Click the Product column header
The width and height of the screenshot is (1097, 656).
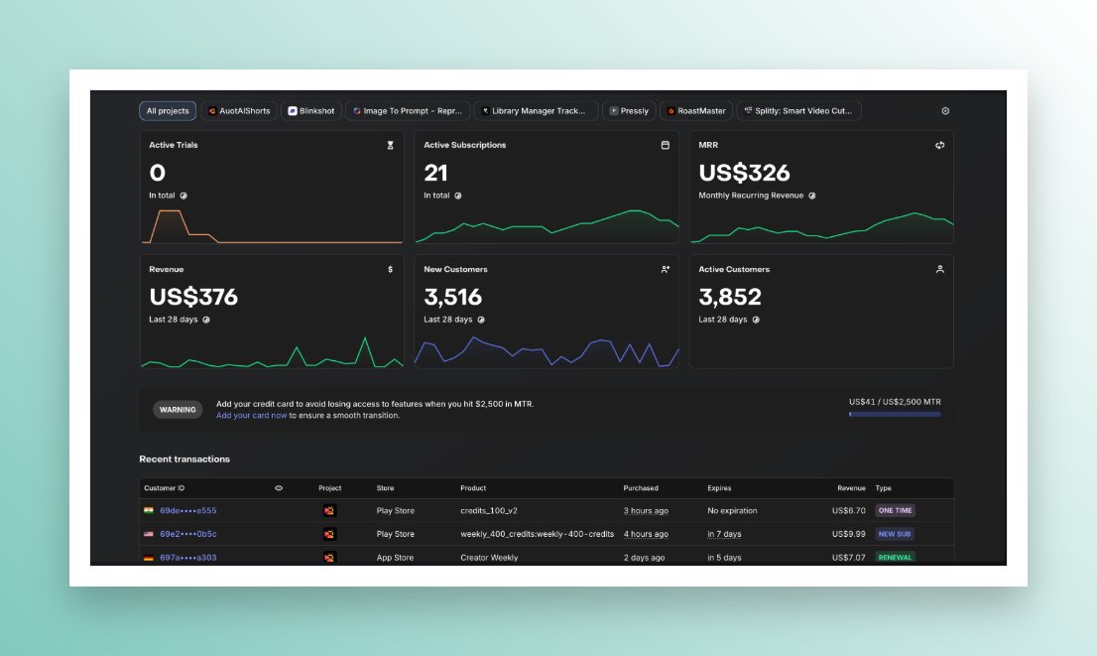473,488
